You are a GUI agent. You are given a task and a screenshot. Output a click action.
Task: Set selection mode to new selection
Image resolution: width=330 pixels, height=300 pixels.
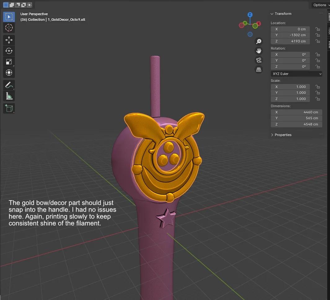[x=6, y=5]
